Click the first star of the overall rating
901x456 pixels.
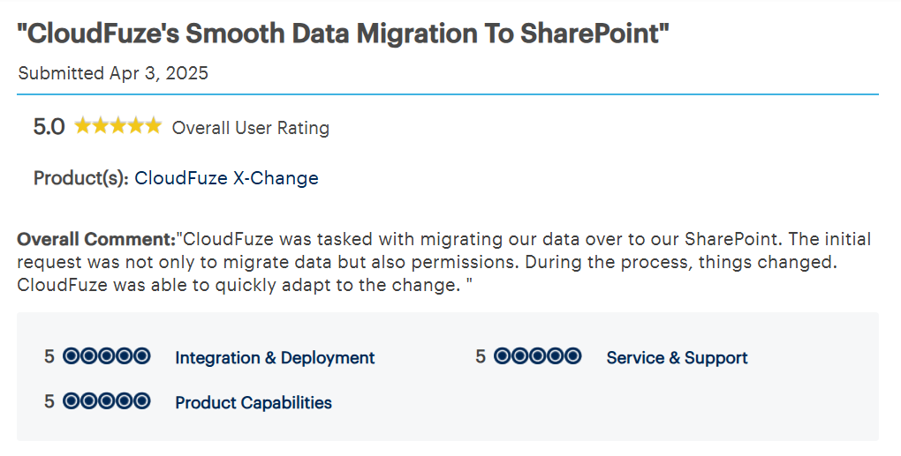point(83,126)
